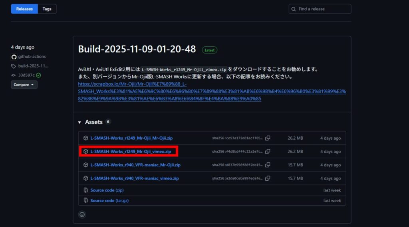409x227 pixels.
Task: Download L-SMASH-Works_r940_VFR-maniac_Mr-Ojii.zip
Action: click(x=135, y=165)
